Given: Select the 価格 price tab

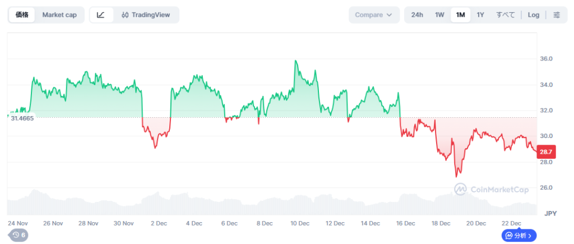Looking at the screenshot, I should pyautogui.click(x=22, y=15).
